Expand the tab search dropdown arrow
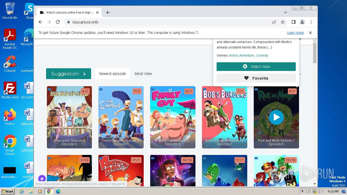 [x=285, y=12]
